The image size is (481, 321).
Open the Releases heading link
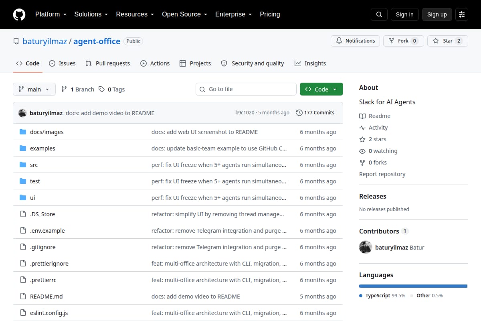coord(372,196)
